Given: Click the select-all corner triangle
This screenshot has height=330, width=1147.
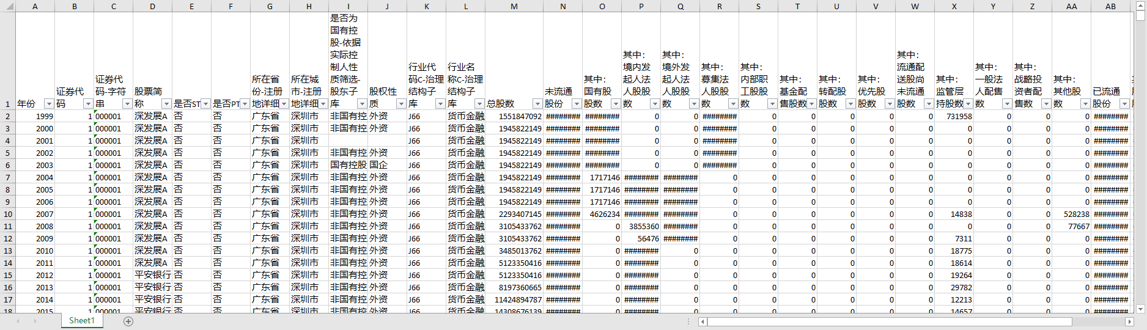Looking at the screenshot, I should pyautogui.click(x=7, y=6).
